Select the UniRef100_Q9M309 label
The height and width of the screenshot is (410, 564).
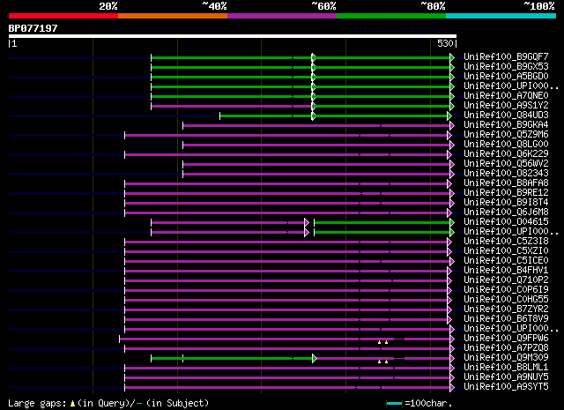coord(506,358)
